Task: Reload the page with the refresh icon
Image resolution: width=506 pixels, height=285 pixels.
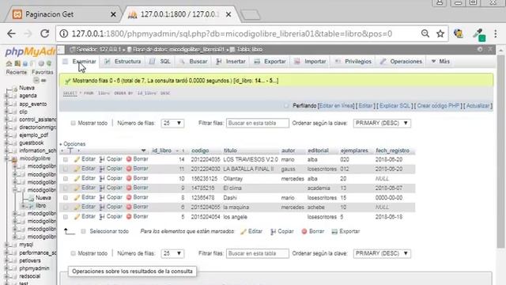Action: click(x=44, y=33)
